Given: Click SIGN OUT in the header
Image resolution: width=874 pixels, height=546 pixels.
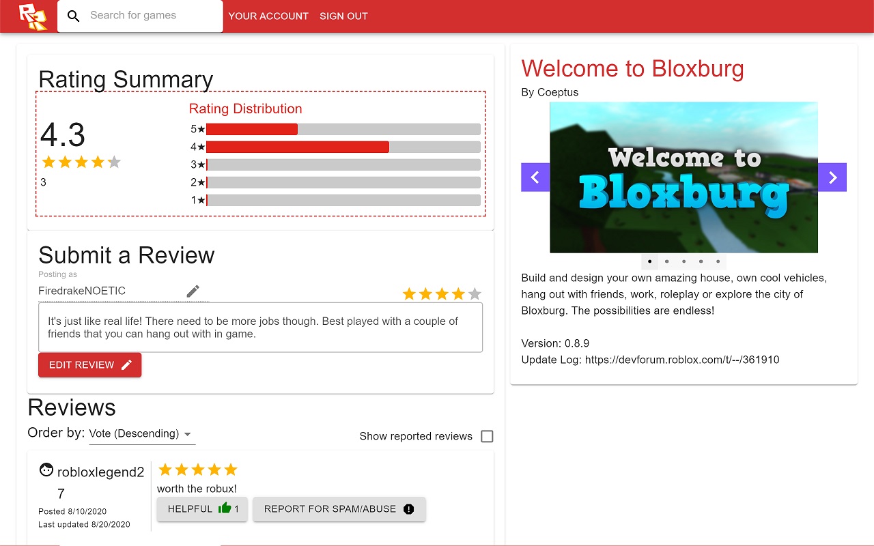Looking at the screenshot, I should (x=343, y=16).
